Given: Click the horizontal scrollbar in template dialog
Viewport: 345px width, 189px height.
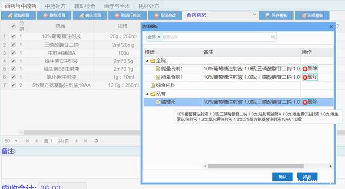Looking at the screenshot, I should tap(256, 166).
